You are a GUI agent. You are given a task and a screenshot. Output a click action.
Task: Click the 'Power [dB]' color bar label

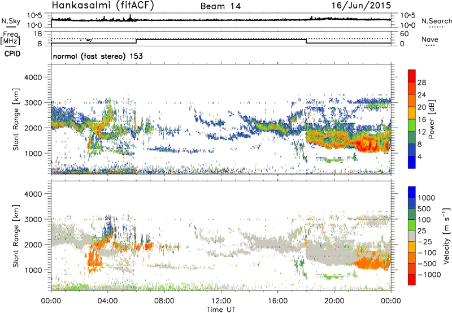(431, 119)
